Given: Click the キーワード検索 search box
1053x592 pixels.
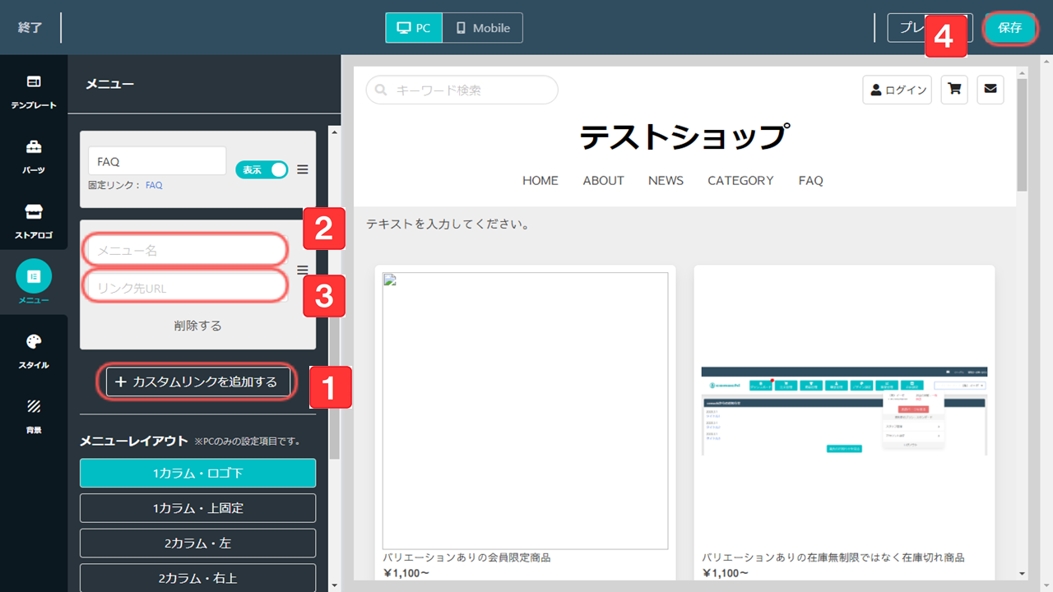Looking at the screenshot, I should 462,90.
